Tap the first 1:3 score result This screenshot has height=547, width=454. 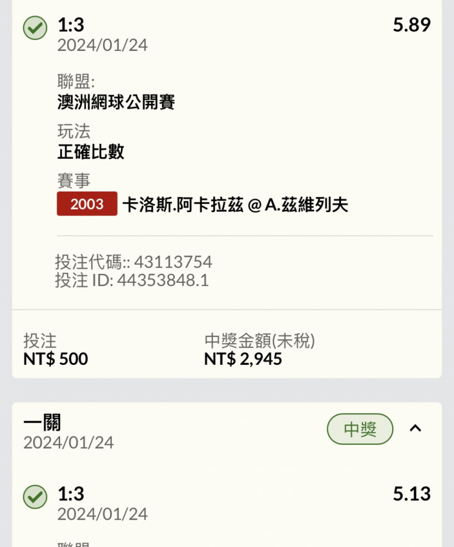pos(70,25)
